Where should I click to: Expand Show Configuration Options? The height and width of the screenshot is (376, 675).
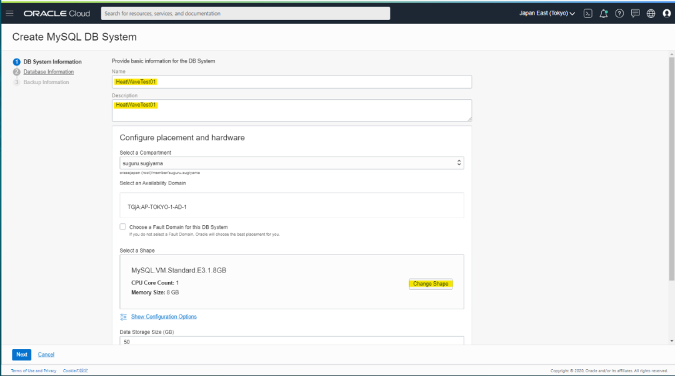(x=164, y=317)
